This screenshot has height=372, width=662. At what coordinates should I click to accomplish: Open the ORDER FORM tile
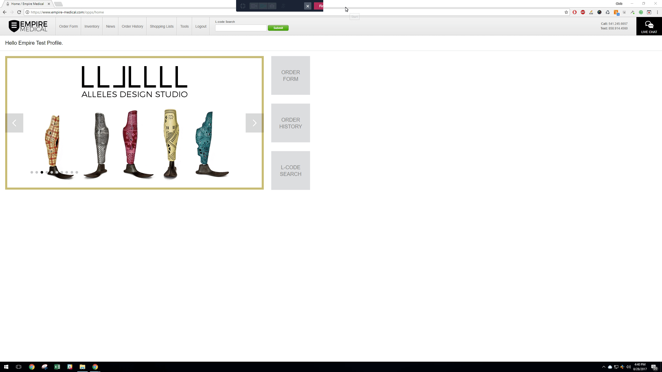point(291,75)
